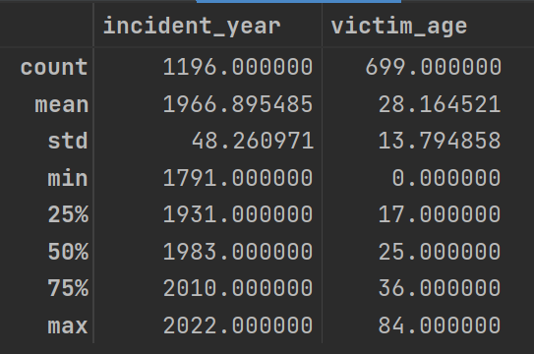
Task: Select the std row label
Action: click(x=68, y=141)
